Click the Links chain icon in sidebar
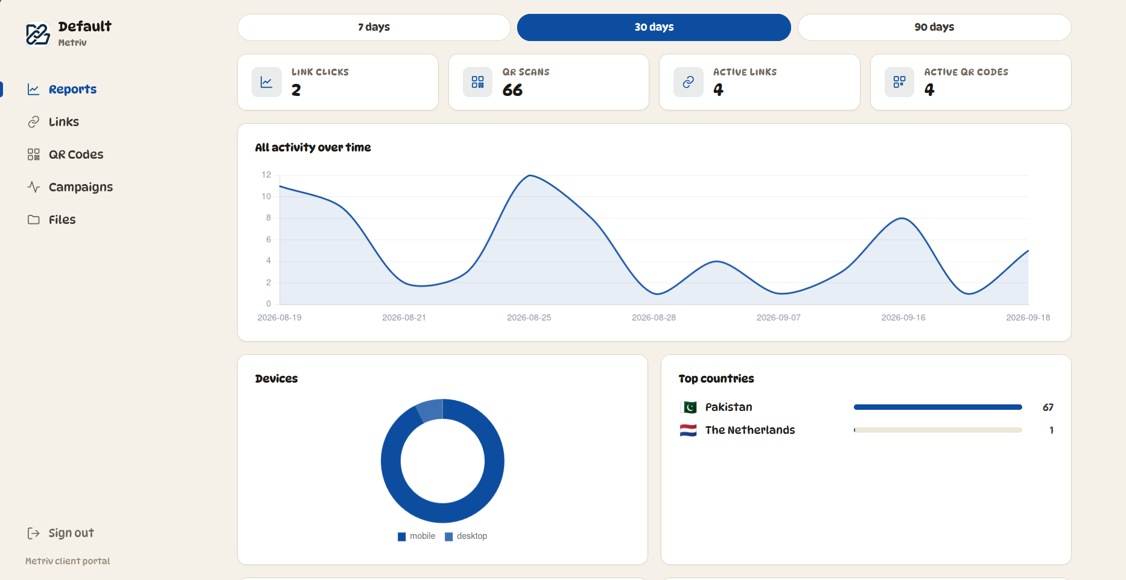 [x=34, y=122]
